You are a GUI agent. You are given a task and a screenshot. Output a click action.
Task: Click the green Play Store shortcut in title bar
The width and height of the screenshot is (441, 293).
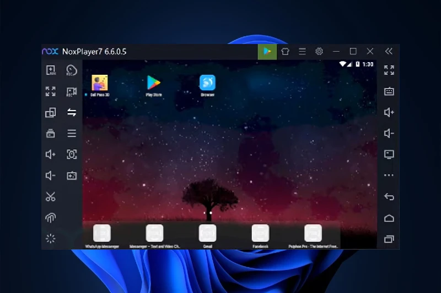click(x=267, y=51)
